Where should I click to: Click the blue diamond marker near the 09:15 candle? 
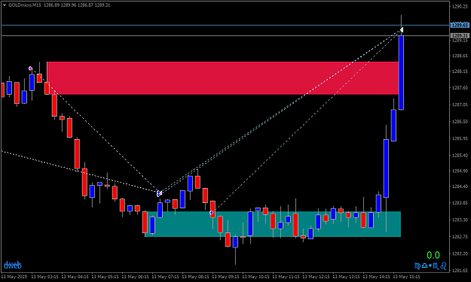212,213
